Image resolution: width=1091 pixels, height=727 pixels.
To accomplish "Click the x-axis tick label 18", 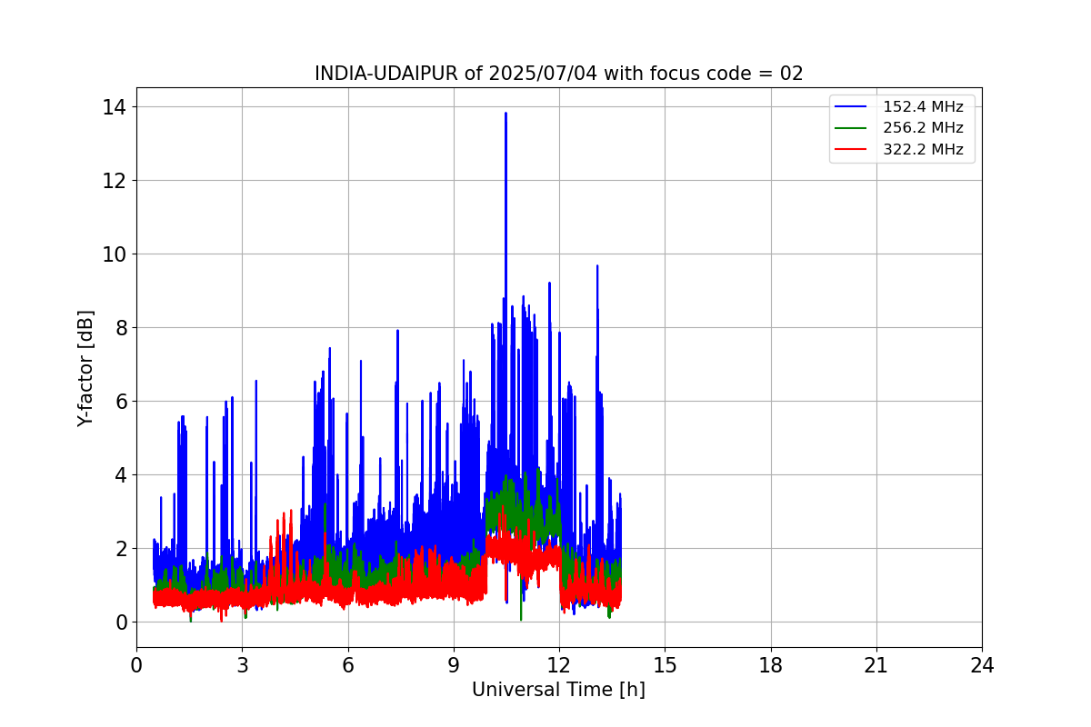I will click(771, 664).
